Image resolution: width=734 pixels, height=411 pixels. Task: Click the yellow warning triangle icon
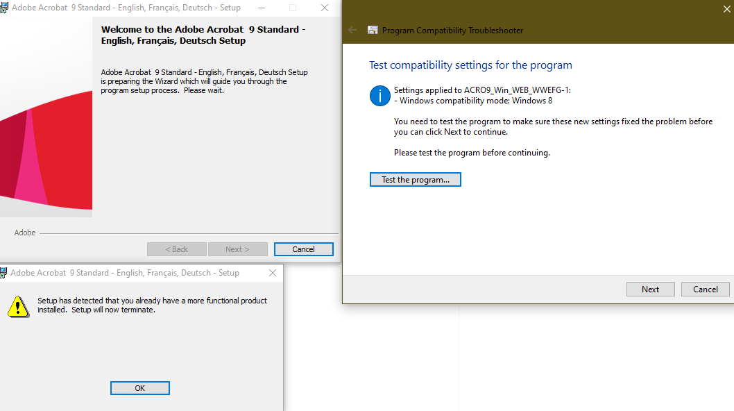[x=18, y=307]
